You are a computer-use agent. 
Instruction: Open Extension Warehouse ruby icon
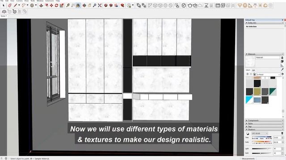point(122,5)
